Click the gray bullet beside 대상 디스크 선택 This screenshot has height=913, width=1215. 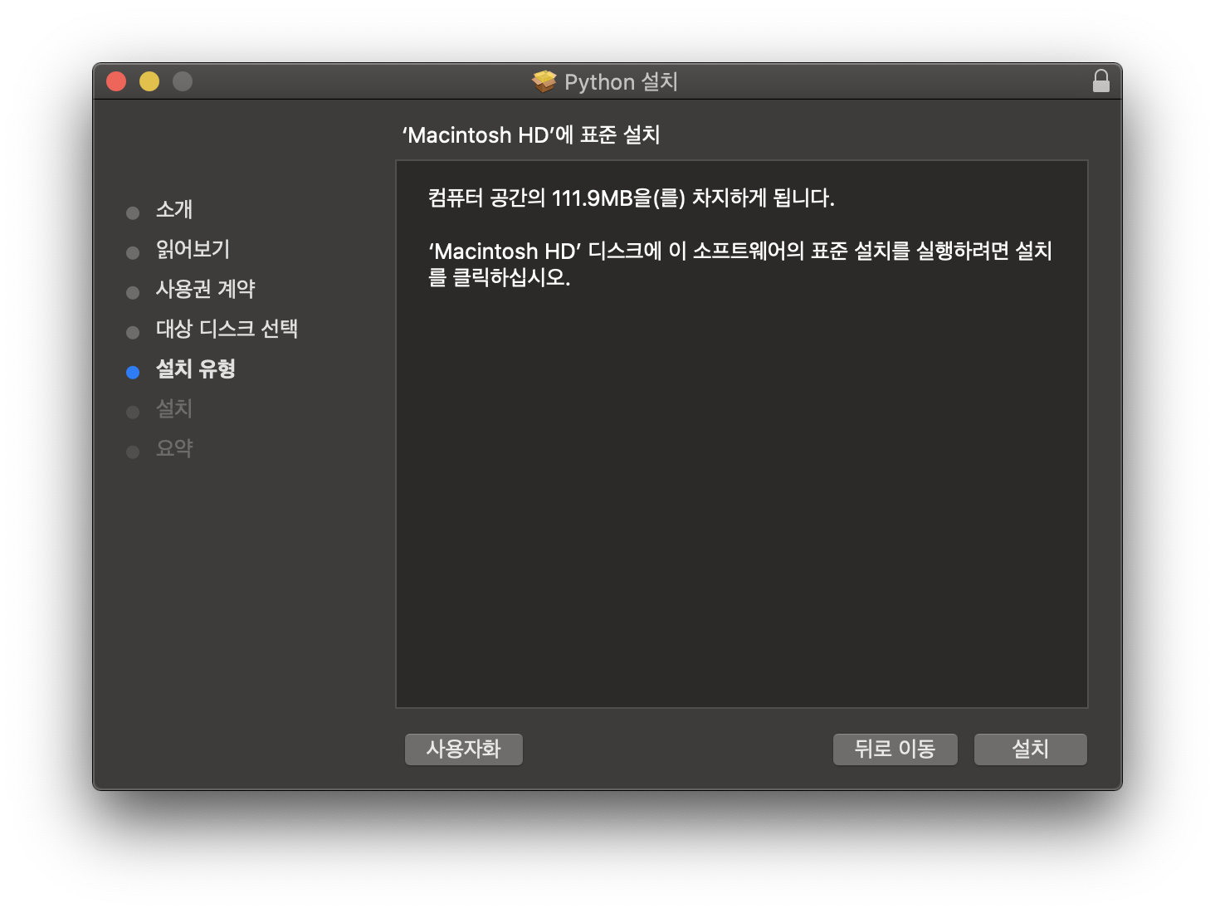point(133,333)
